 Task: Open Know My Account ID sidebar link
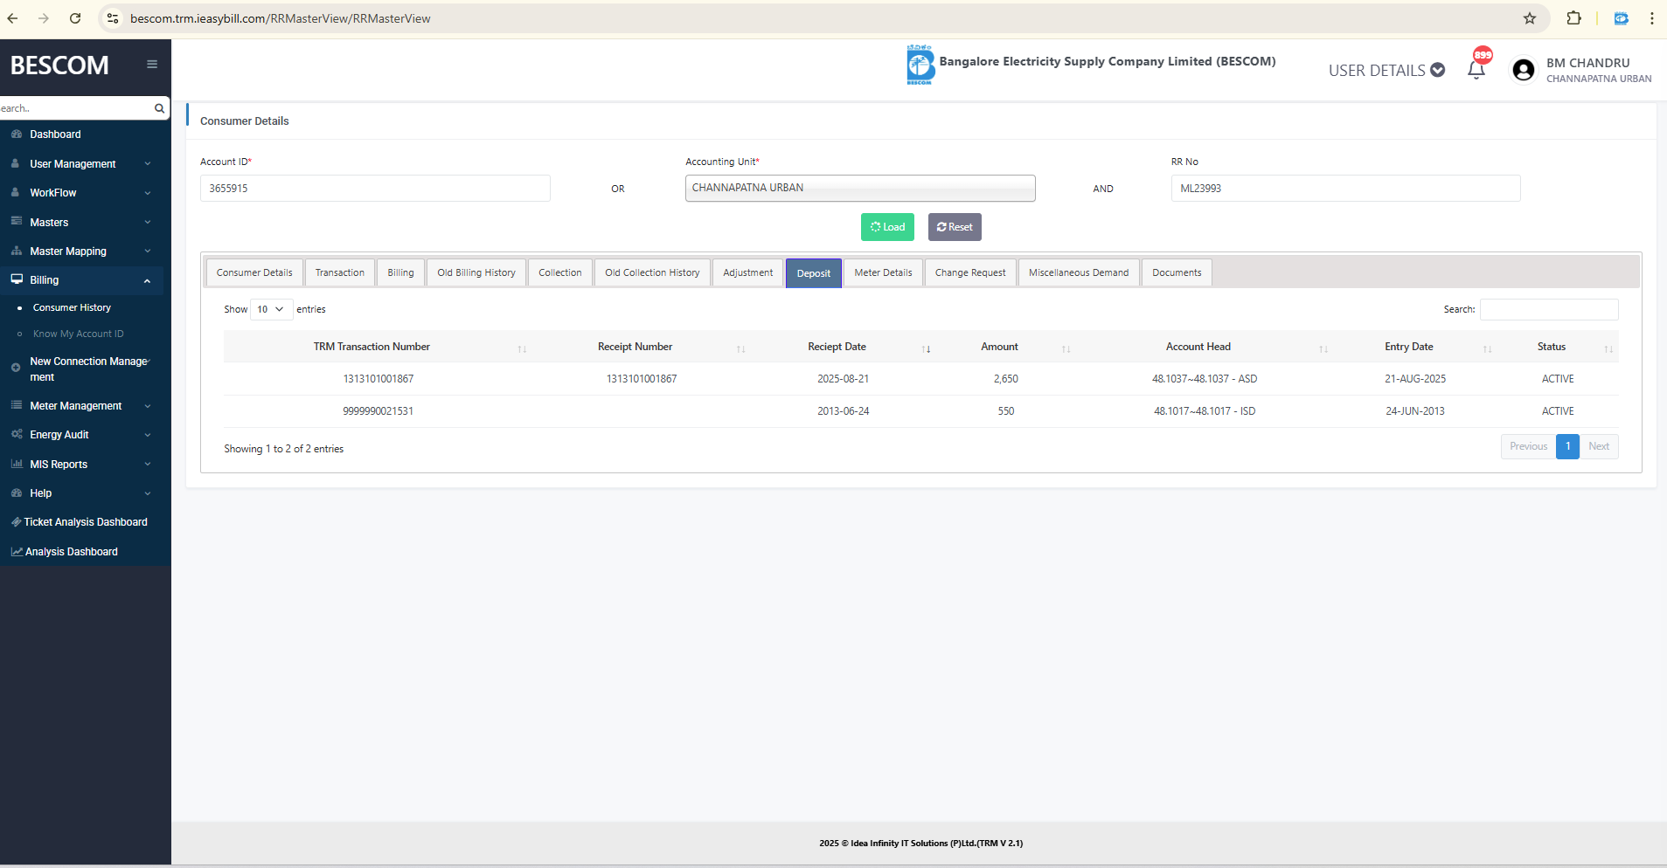point(79,334)
